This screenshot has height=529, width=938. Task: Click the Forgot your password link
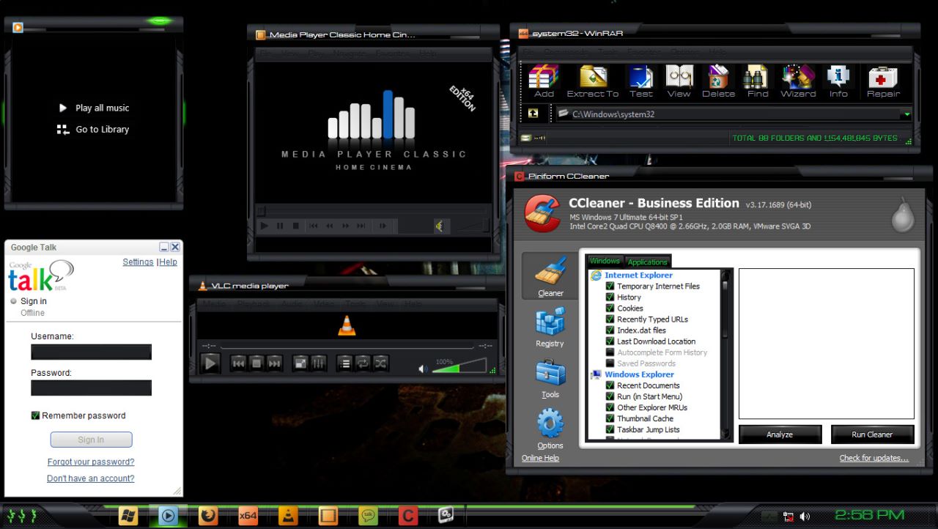(x=91, y=462)
